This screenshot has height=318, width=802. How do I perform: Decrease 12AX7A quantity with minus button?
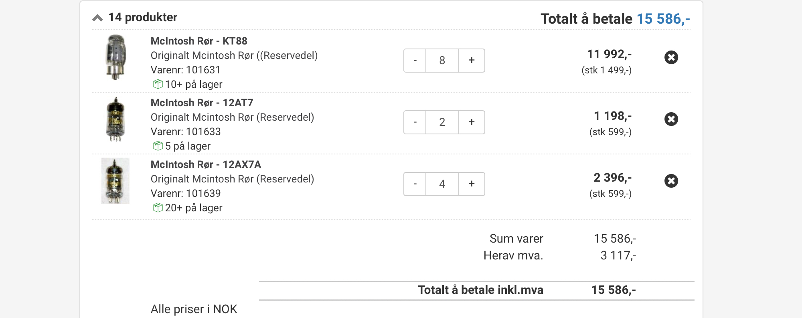415,184
